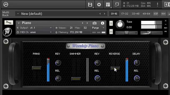The height and width of the screenshot is (95, 170).
Task: Toggle the aux sends panel button
Action: click(163, 14)
